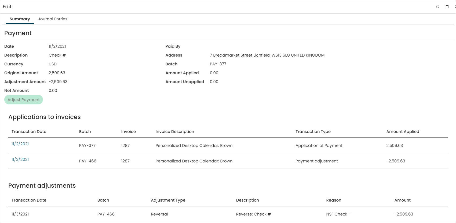
Task: Click the Application of Payment cell
Action: click(319, 146)
